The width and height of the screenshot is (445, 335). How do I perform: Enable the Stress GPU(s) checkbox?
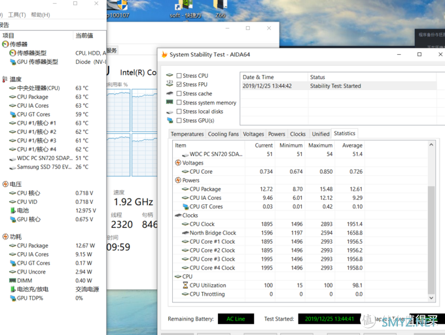tap(179, 120)
